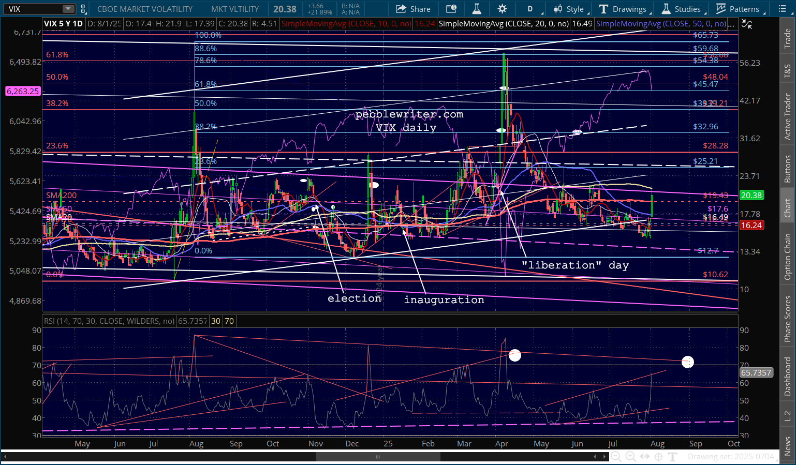Open the D timeframe selector
This screenshot has width=796, height=465.
(x=530, y=9)
